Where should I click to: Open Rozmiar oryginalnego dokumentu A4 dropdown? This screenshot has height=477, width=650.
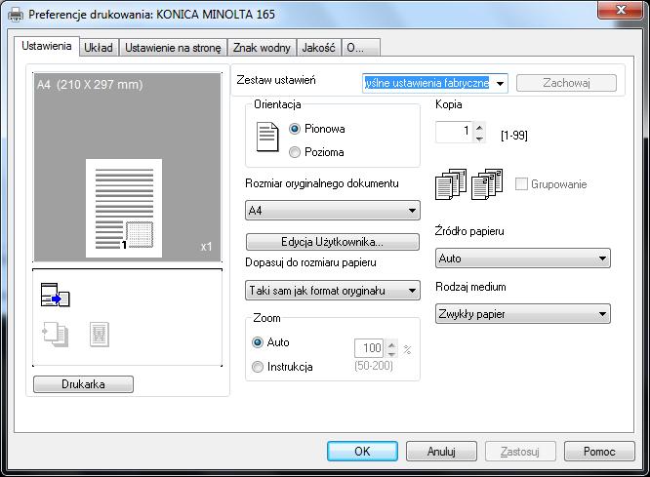333,211
